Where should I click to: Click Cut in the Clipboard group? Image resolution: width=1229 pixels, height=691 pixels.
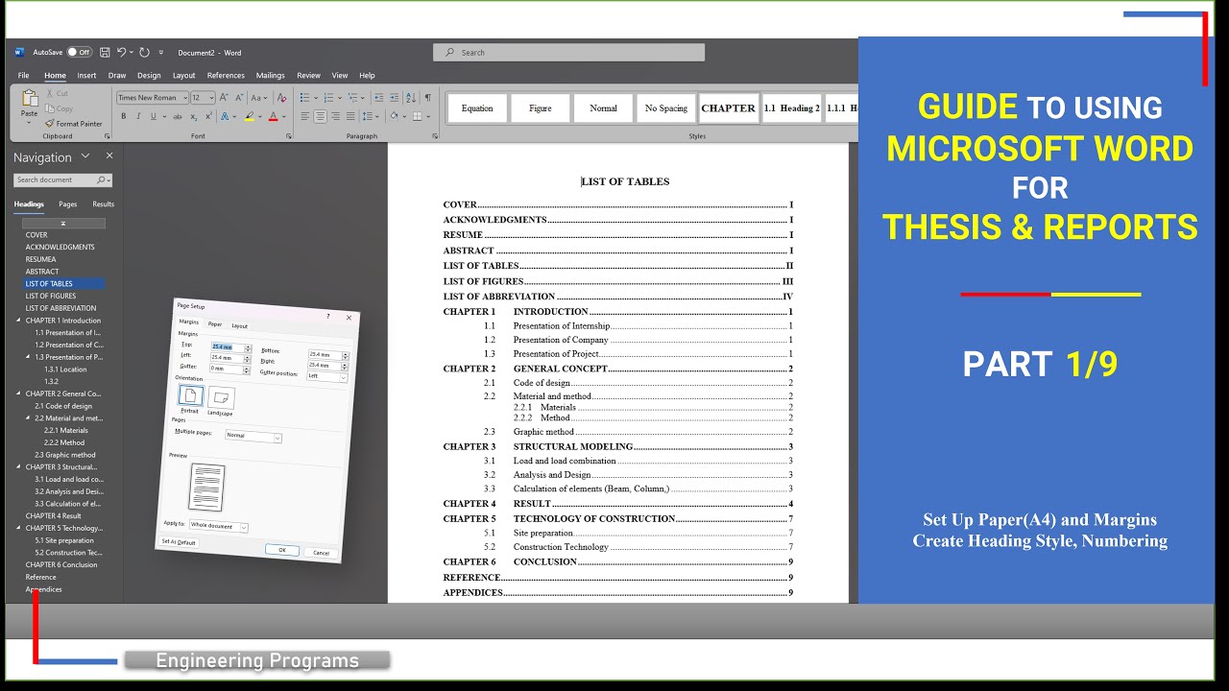point(57,94)
